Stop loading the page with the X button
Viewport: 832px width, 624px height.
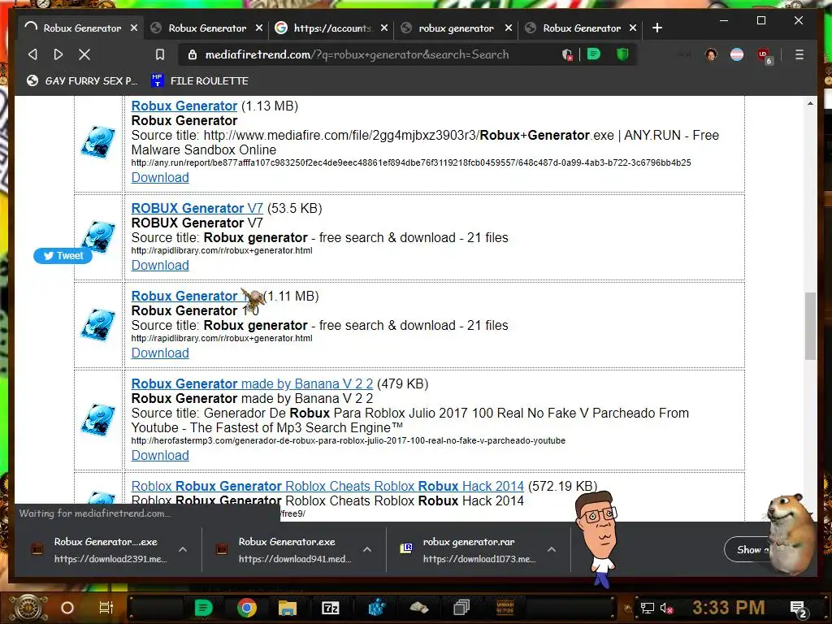[x=84, y=54]
